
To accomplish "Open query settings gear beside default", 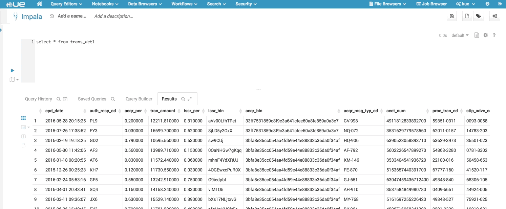I will click(x=486, y=35).
